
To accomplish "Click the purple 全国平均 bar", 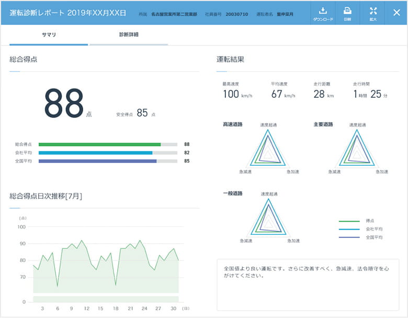I will tap(98, 161).
